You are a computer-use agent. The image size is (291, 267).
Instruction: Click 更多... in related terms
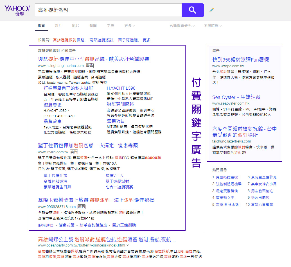(x=148, y=40)
